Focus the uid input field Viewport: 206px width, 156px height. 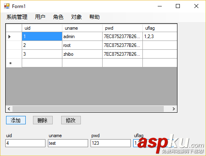[25, 143]
